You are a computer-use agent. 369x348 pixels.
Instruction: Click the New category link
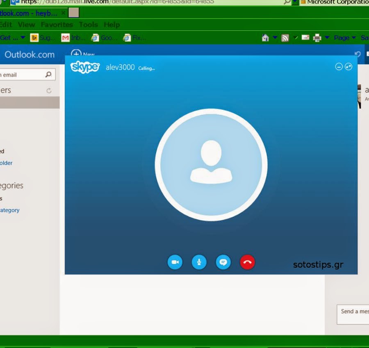[x=10, y=210]
